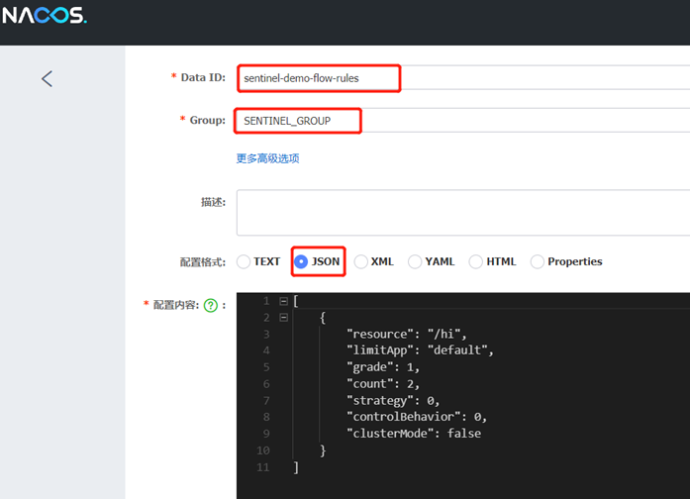The width and height of the screenshot is (690, 499).
Task: Select the XML format radio button
Action: pyautogui.click(x=361, y=261)
